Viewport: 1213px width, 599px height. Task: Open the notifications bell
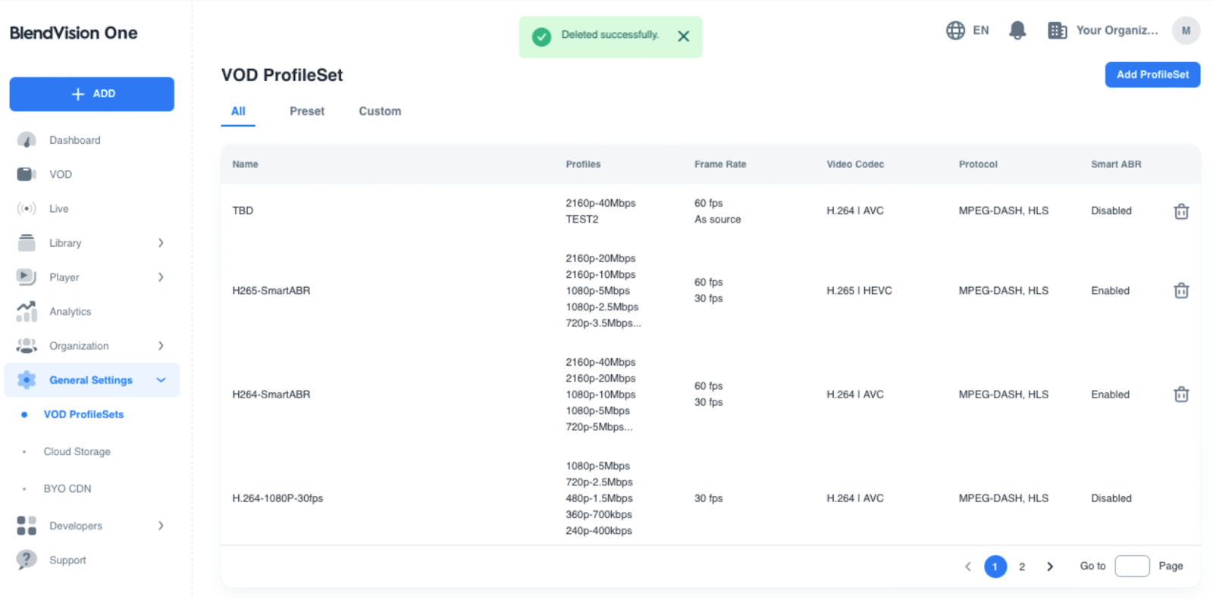pyautogui.click(x=1017, y=30)
